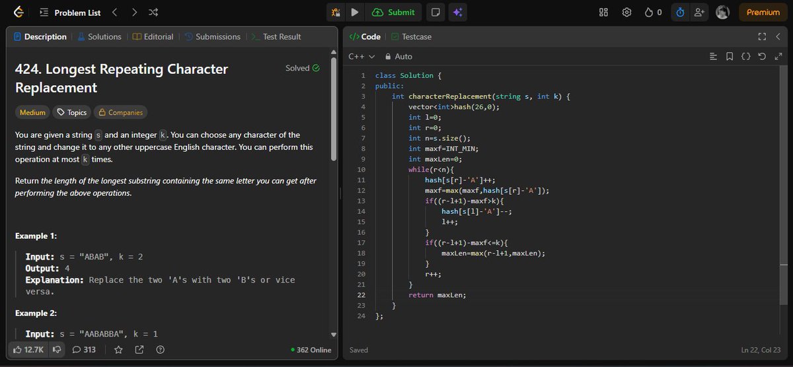
Task: Click the Medium difficulty tag
Action: click(x=32, y=112)
